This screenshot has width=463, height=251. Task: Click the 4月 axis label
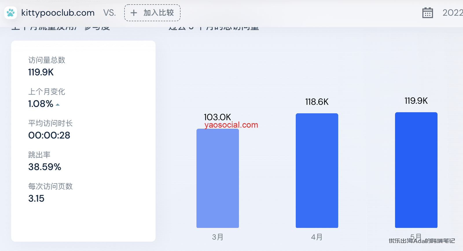pos(317,237)
